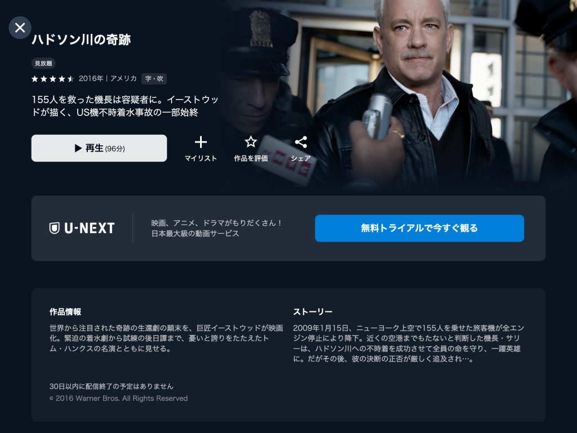Viewport: 577px width, 433px height.
Task: Play the movie with 再生 button
Action: [99, 148]
